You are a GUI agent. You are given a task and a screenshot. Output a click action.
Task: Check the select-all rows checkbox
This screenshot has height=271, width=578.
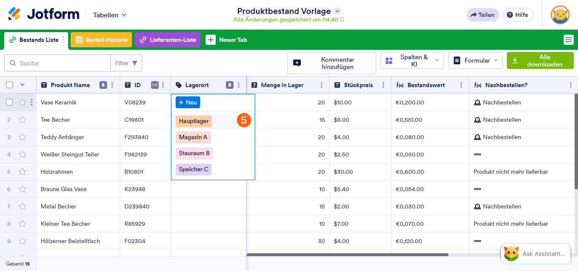pos(9,85)
